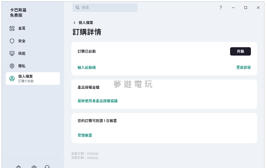Screen dimensions: 266x168
Task: Click the 您的訂購可防護 1 台裝置 text
Action: click(x=97, y=121)
